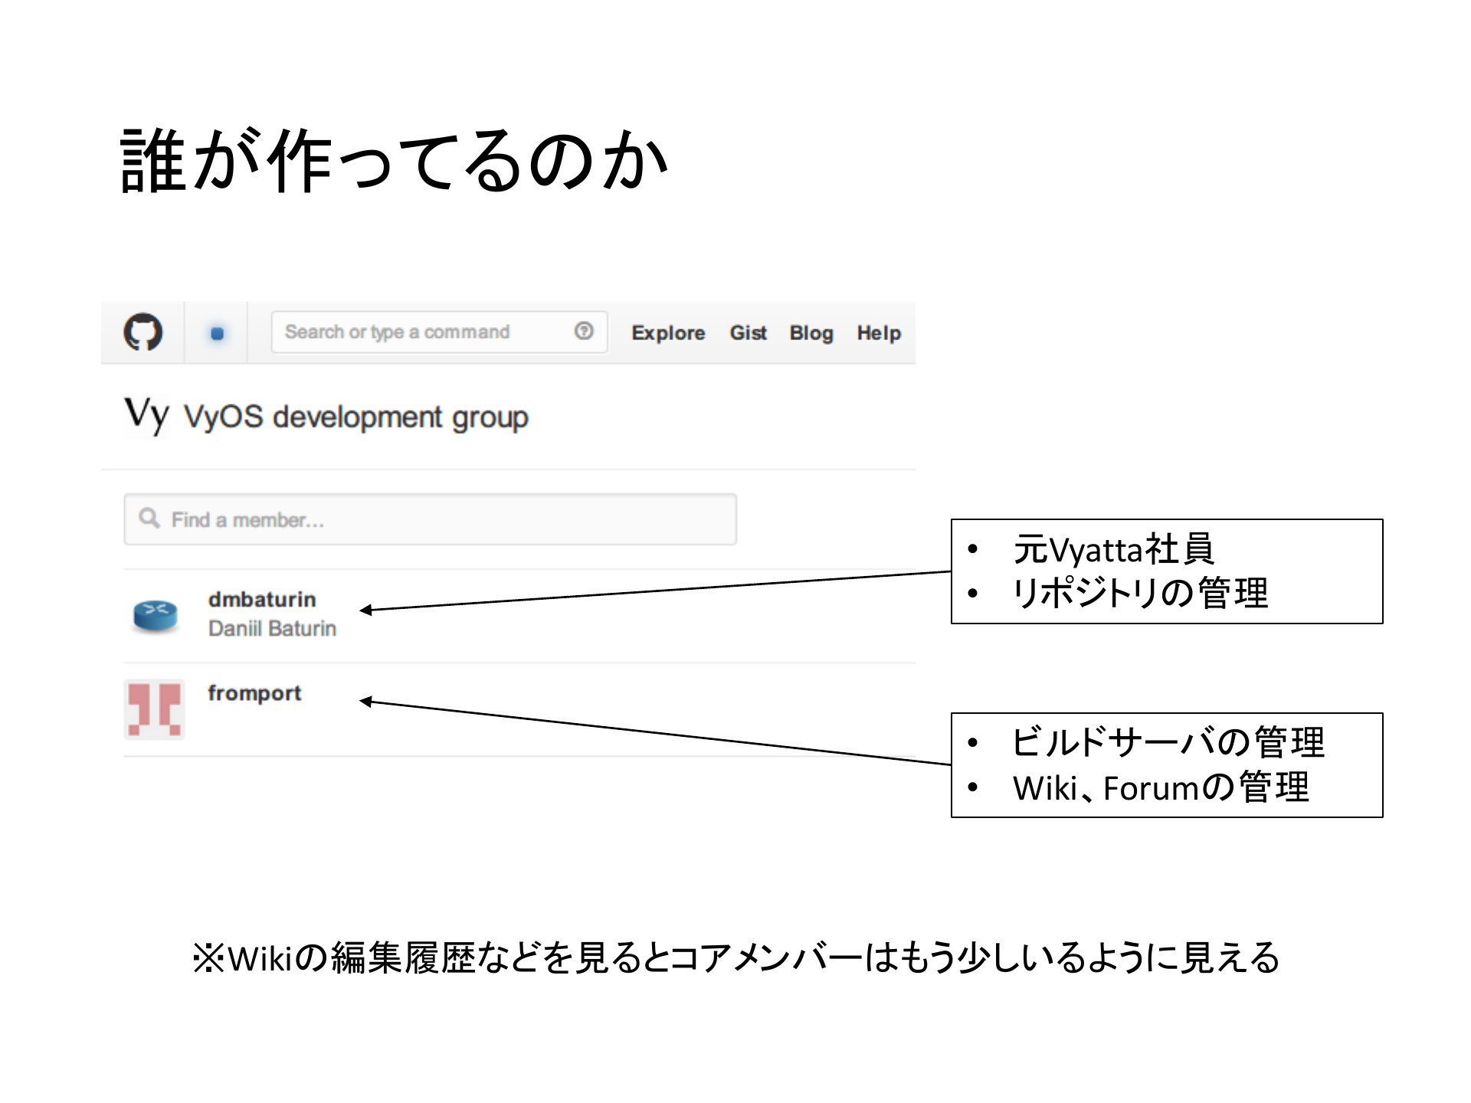Image resolution: width=1471 pixels, height=1103 pixels.
Task: Open the fromport member link
Action: 254,692
